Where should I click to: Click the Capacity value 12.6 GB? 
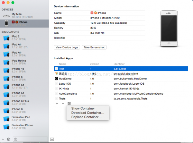click(x=109, y=23)
